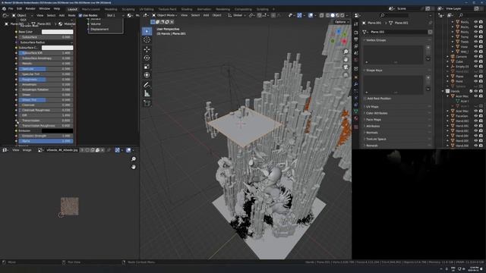Expand the Texture Space panel
The height and width of the screenshot is (273, 486).
pos(376,140)
